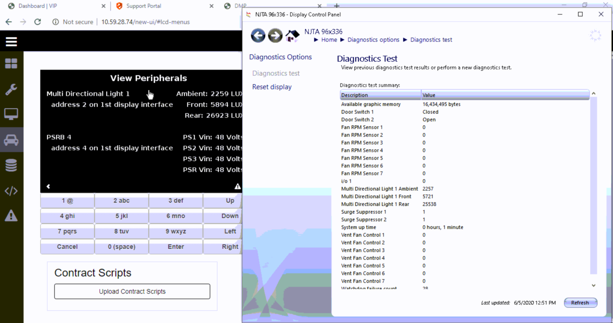Click the code brackets icon in sidebar
This screenshot has height=323, width=613.
[x=11, y=191]
